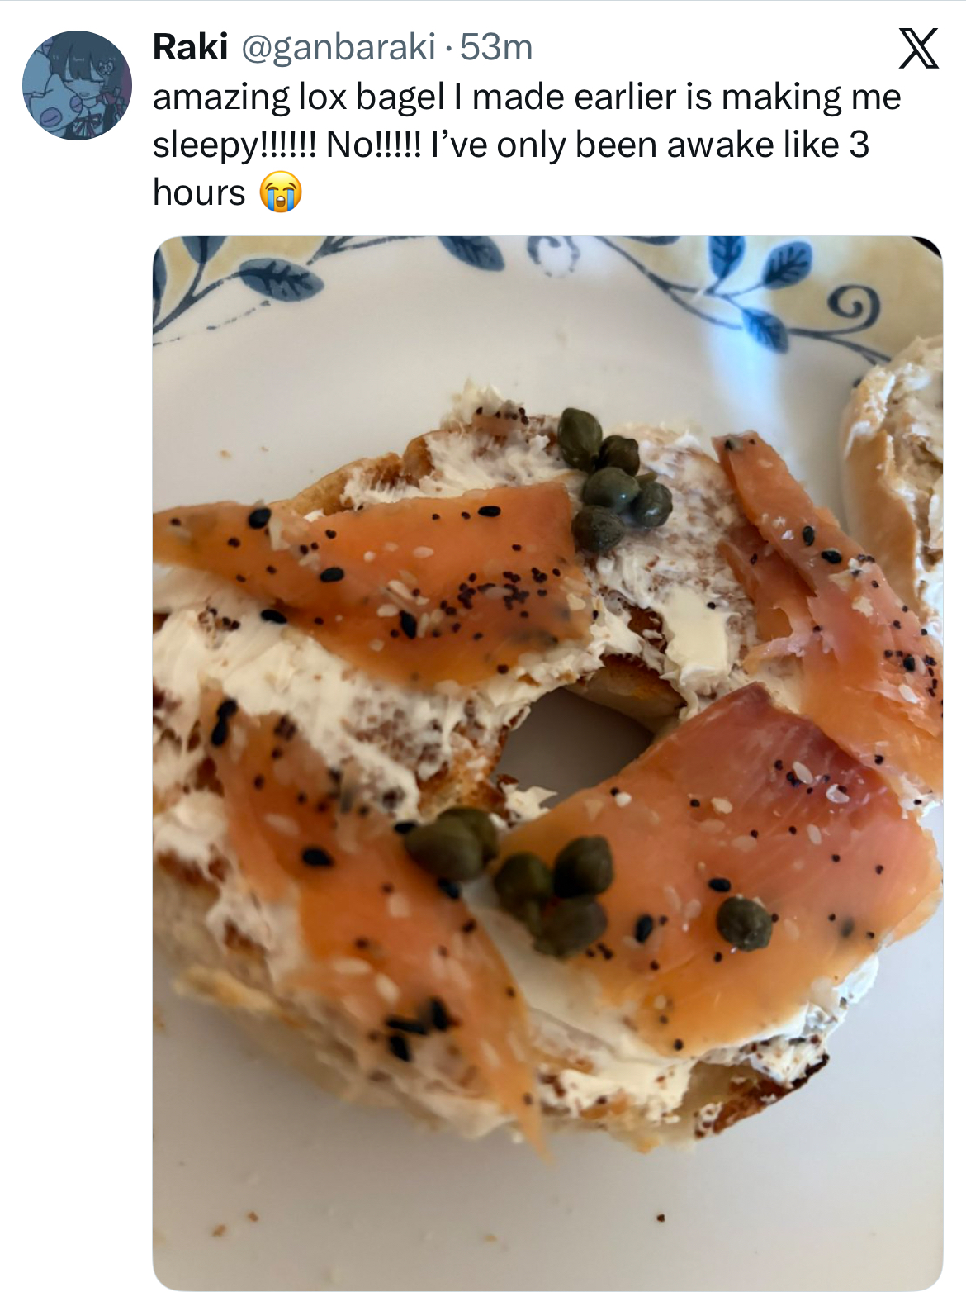Open Raki's circular profile avatar
The image size is (966, 1292).
click(x=77, y=85)
